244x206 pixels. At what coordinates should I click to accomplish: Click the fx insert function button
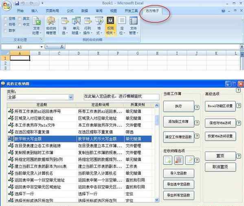click(62, 47)
